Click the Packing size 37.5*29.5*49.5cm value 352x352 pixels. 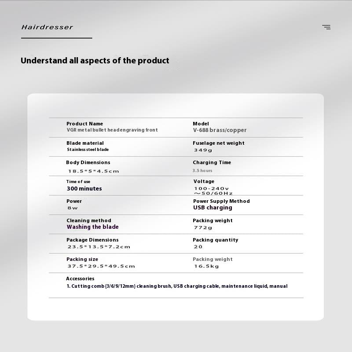coord(101,266)
